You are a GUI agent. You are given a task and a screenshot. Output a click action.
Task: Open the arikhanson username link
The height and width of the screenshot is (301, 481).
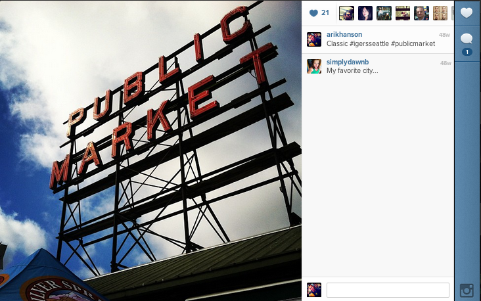pos(344,34)
